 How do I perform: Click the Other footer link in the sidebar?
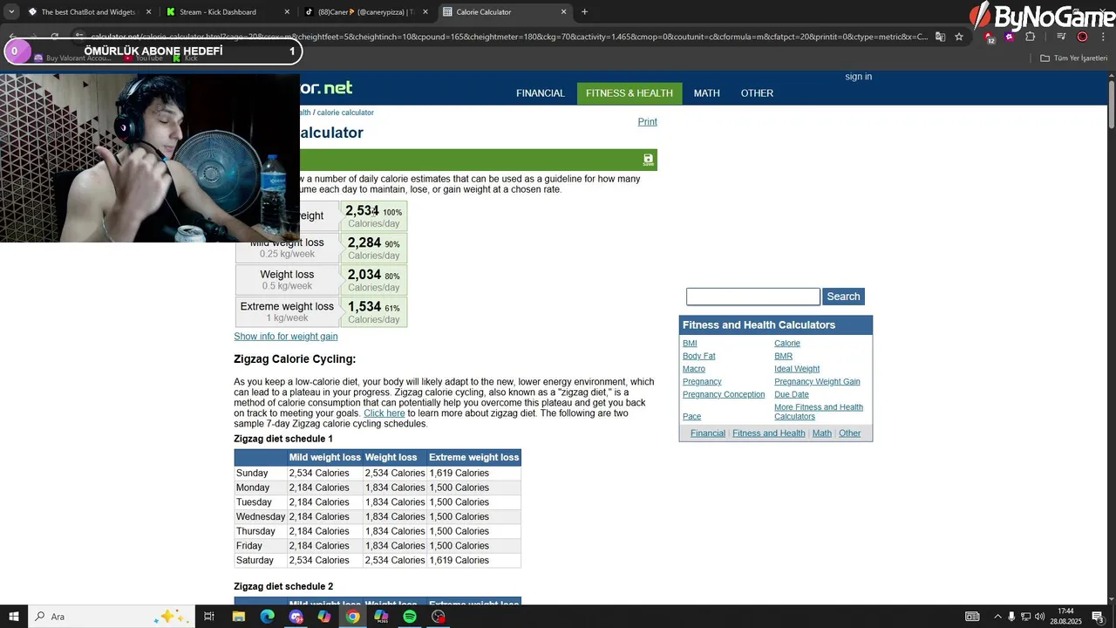pyautogui.click(x=849, y=433)
